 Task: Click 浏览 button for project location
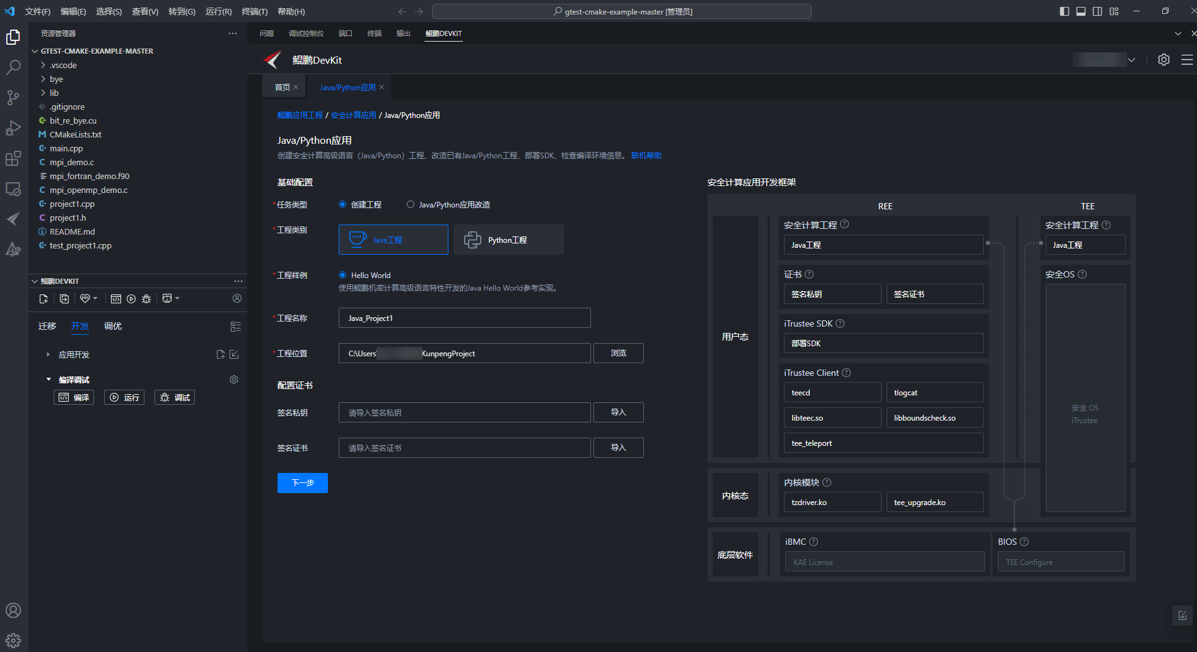pyautogui.click(x=619, y=353)
